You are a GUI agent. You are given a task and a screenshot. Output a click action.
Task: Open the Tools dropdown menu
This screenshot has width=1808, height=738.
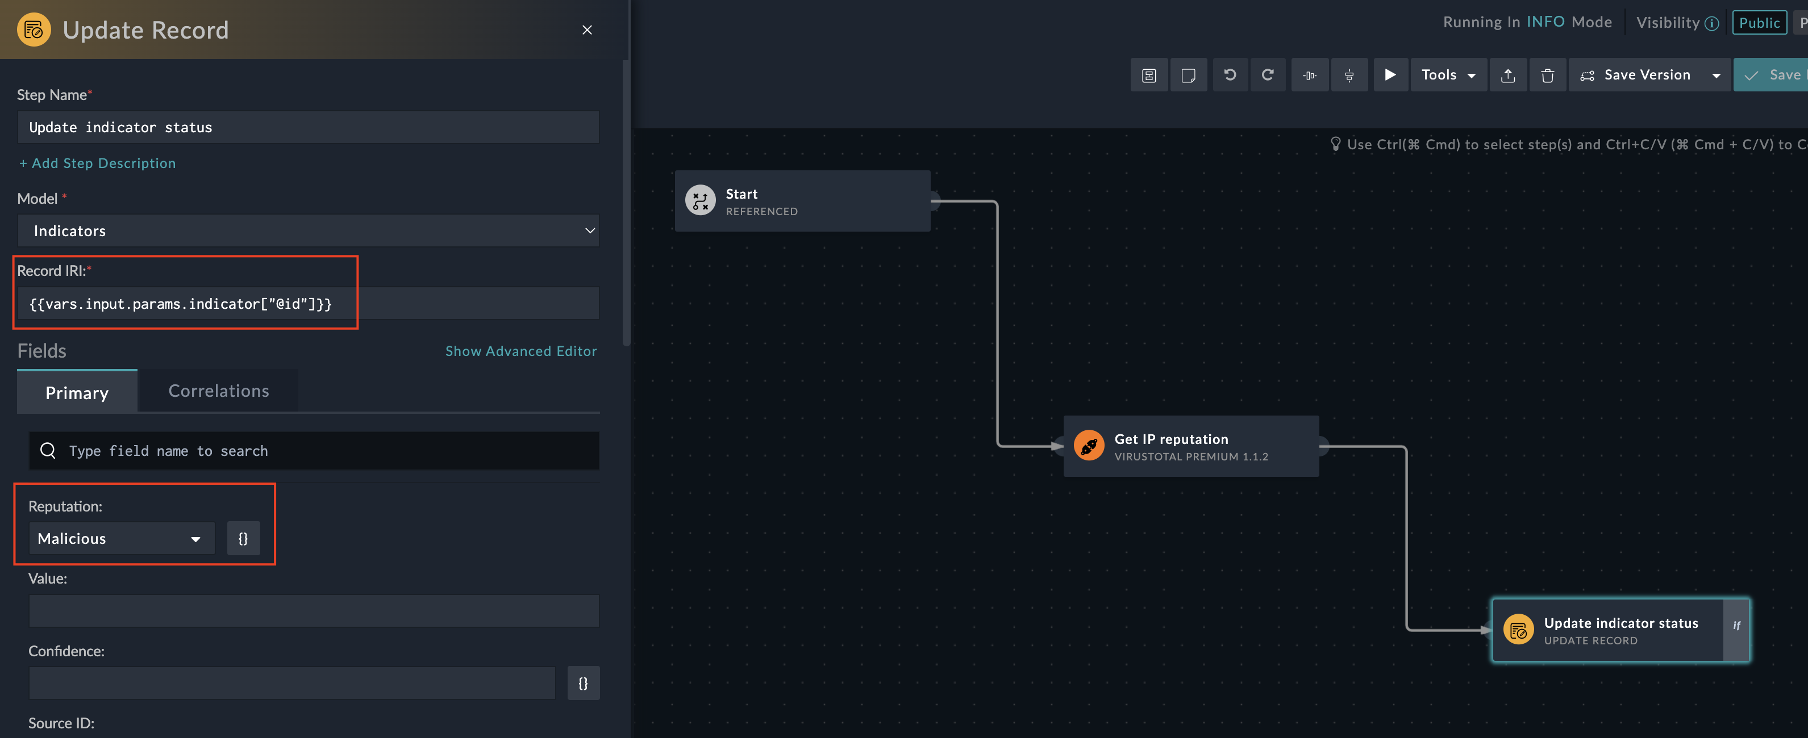1448,75
